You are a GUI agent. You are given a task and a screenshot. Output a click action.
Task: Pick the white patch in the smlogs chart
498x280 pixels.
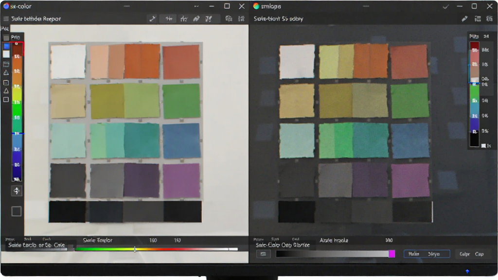[x=297, y=62]
